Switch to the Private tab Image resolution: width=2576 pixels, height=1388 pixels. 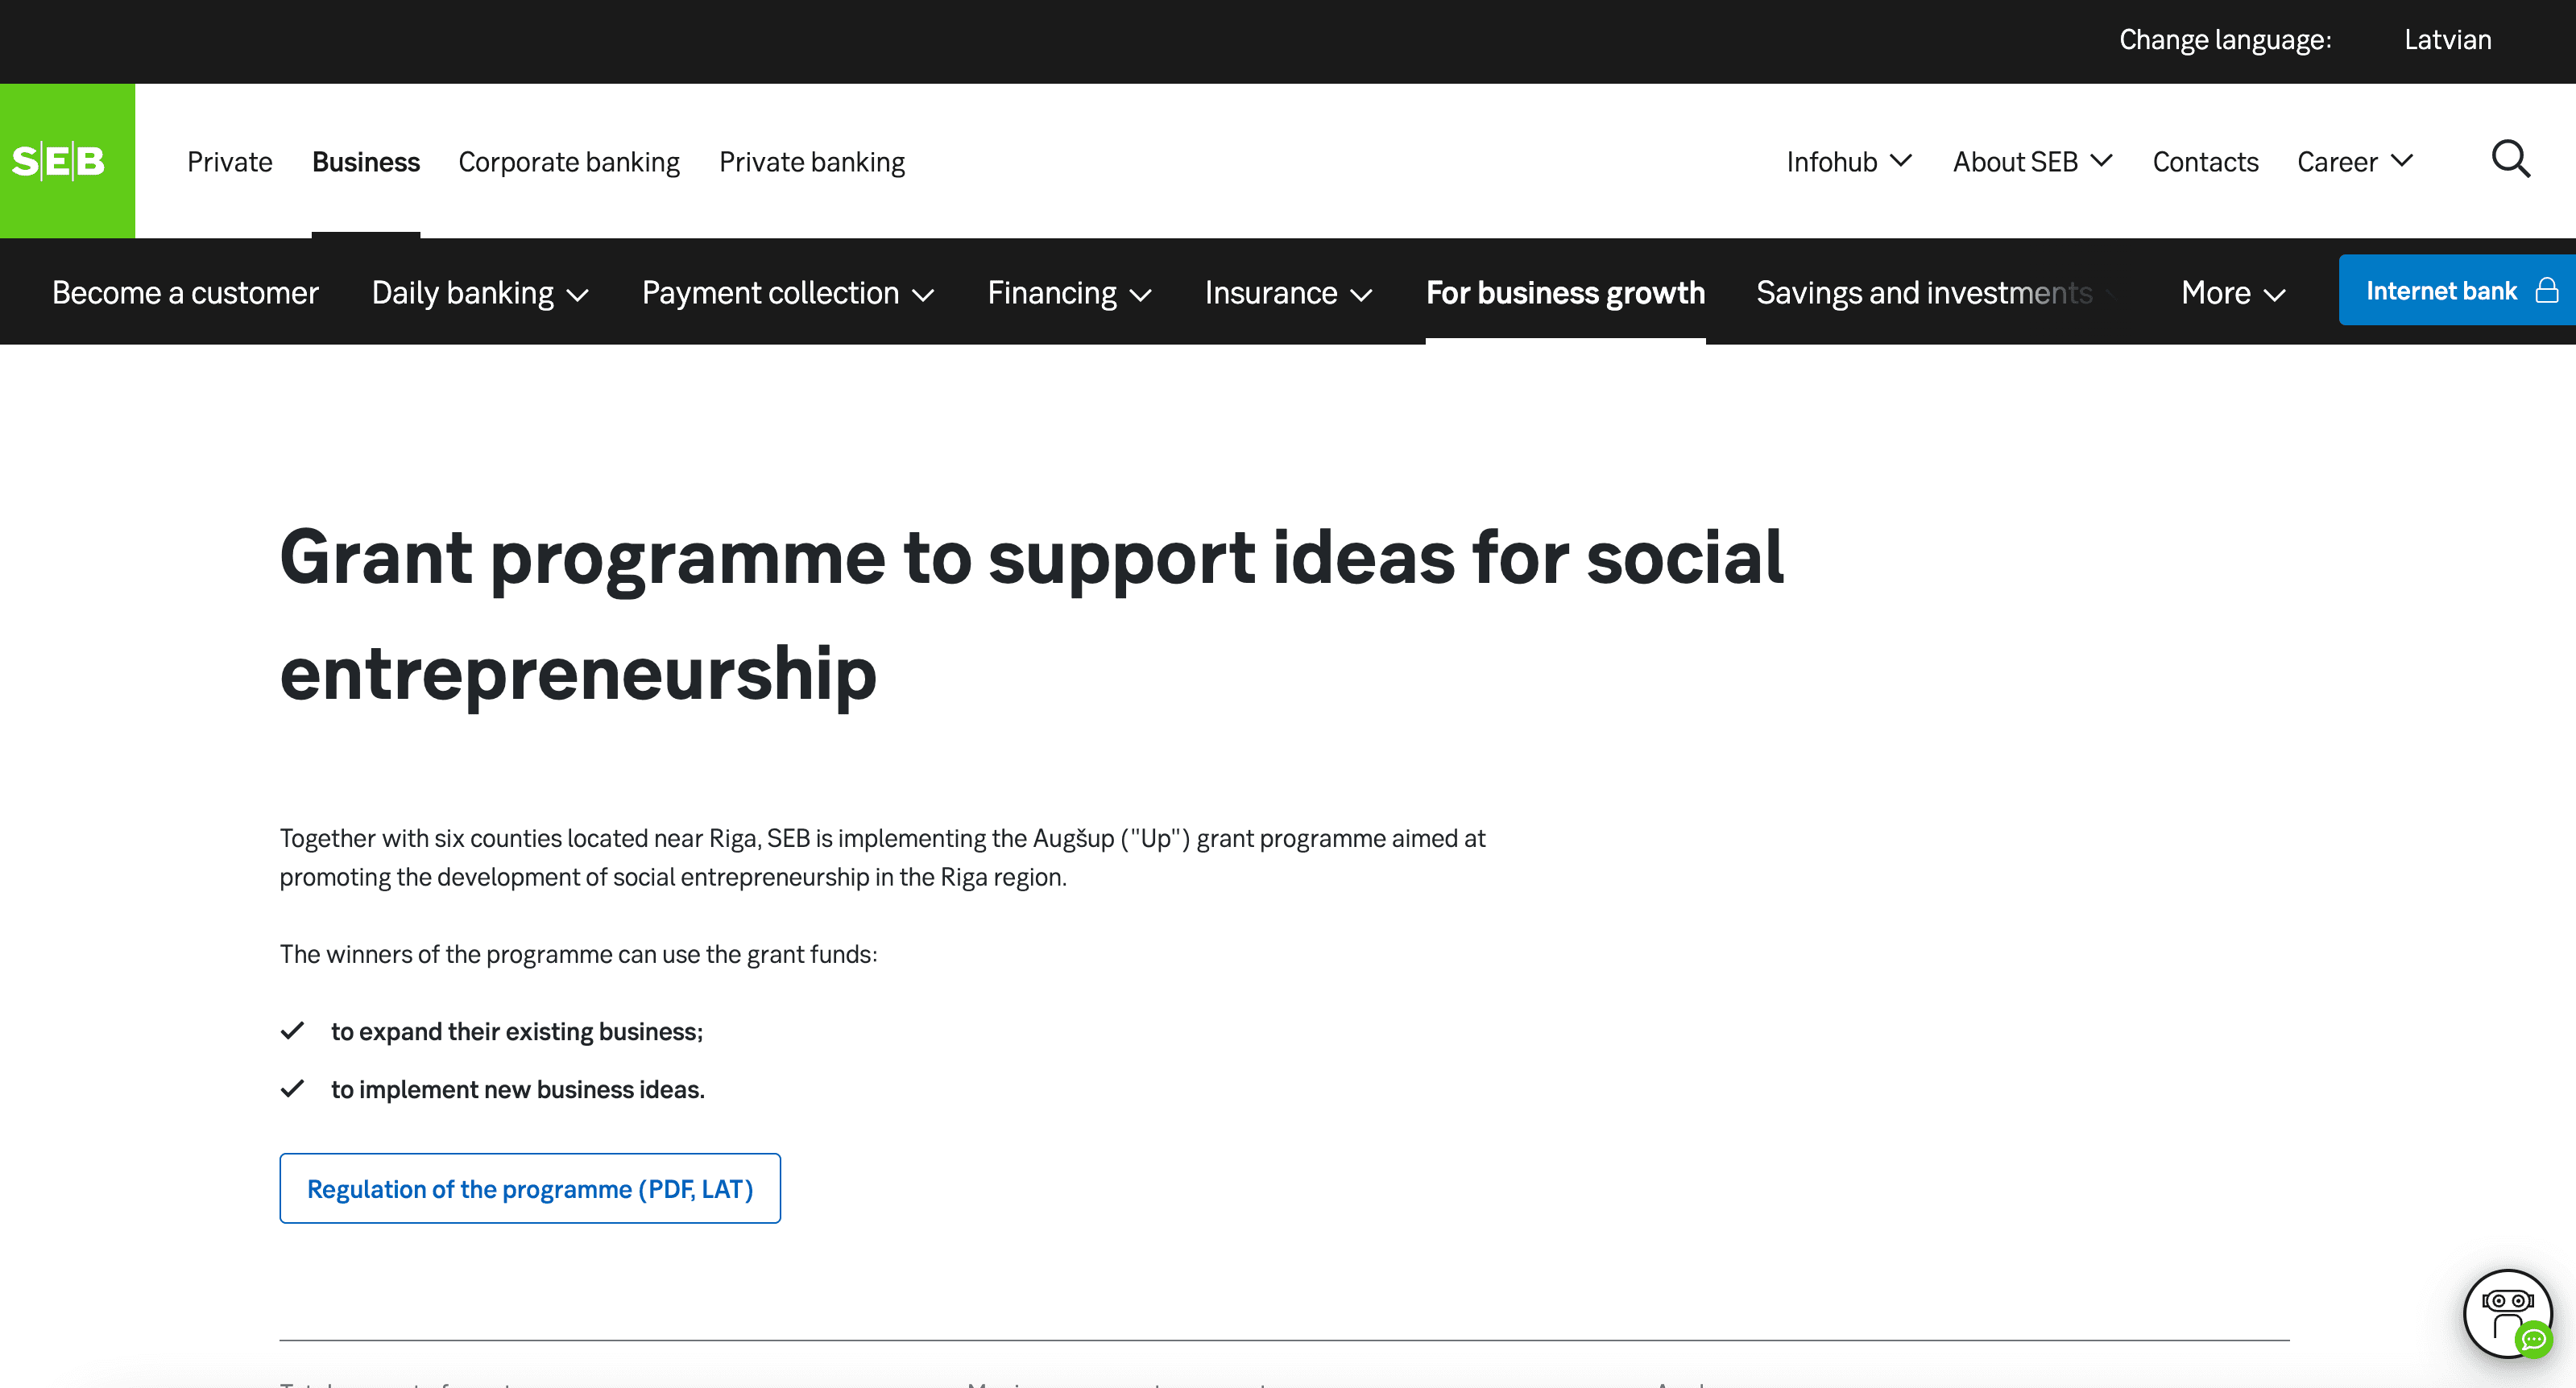229,161
